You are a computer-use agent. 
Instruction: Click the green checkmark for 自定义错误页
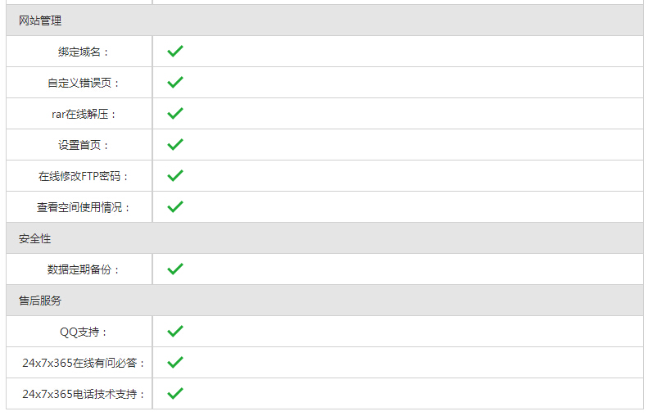(x=174, y=82)
